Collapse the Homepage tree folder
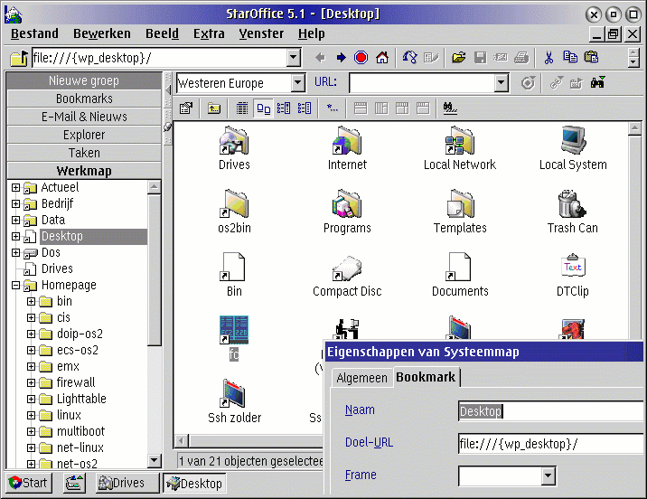647x499 pixels. [15, 285]
